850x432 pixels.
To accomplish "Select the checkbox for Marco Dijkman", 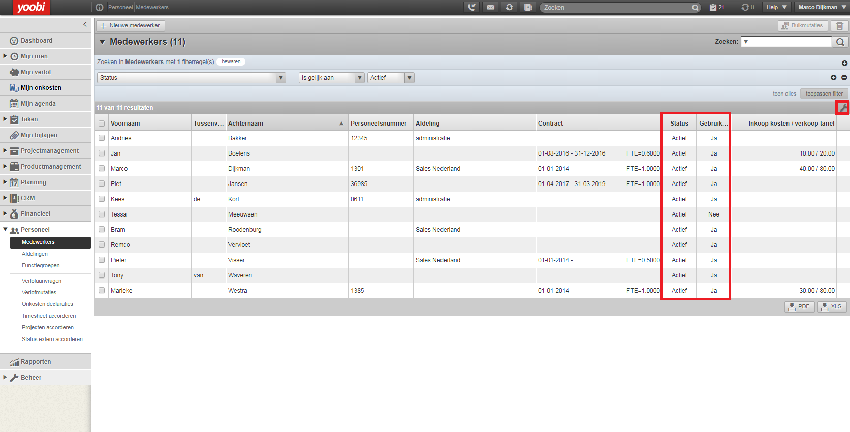I will pos(102,168).
